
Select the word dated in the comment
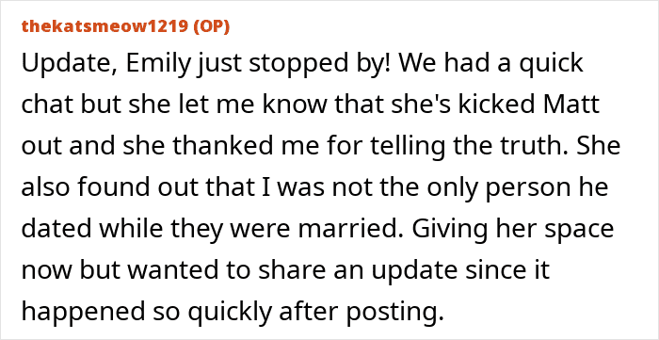[56, 228]
